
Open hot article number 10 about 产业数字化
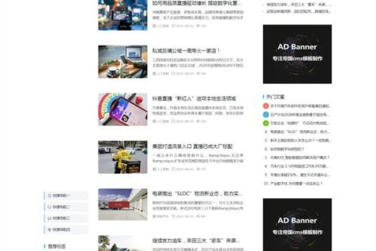click(x=296, y=183)
